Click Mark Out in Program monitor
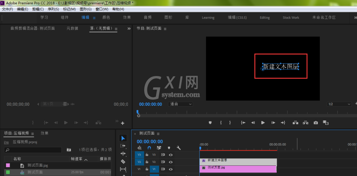The height and width of the screenshot is (176, 357). click(x=230, y=123)
